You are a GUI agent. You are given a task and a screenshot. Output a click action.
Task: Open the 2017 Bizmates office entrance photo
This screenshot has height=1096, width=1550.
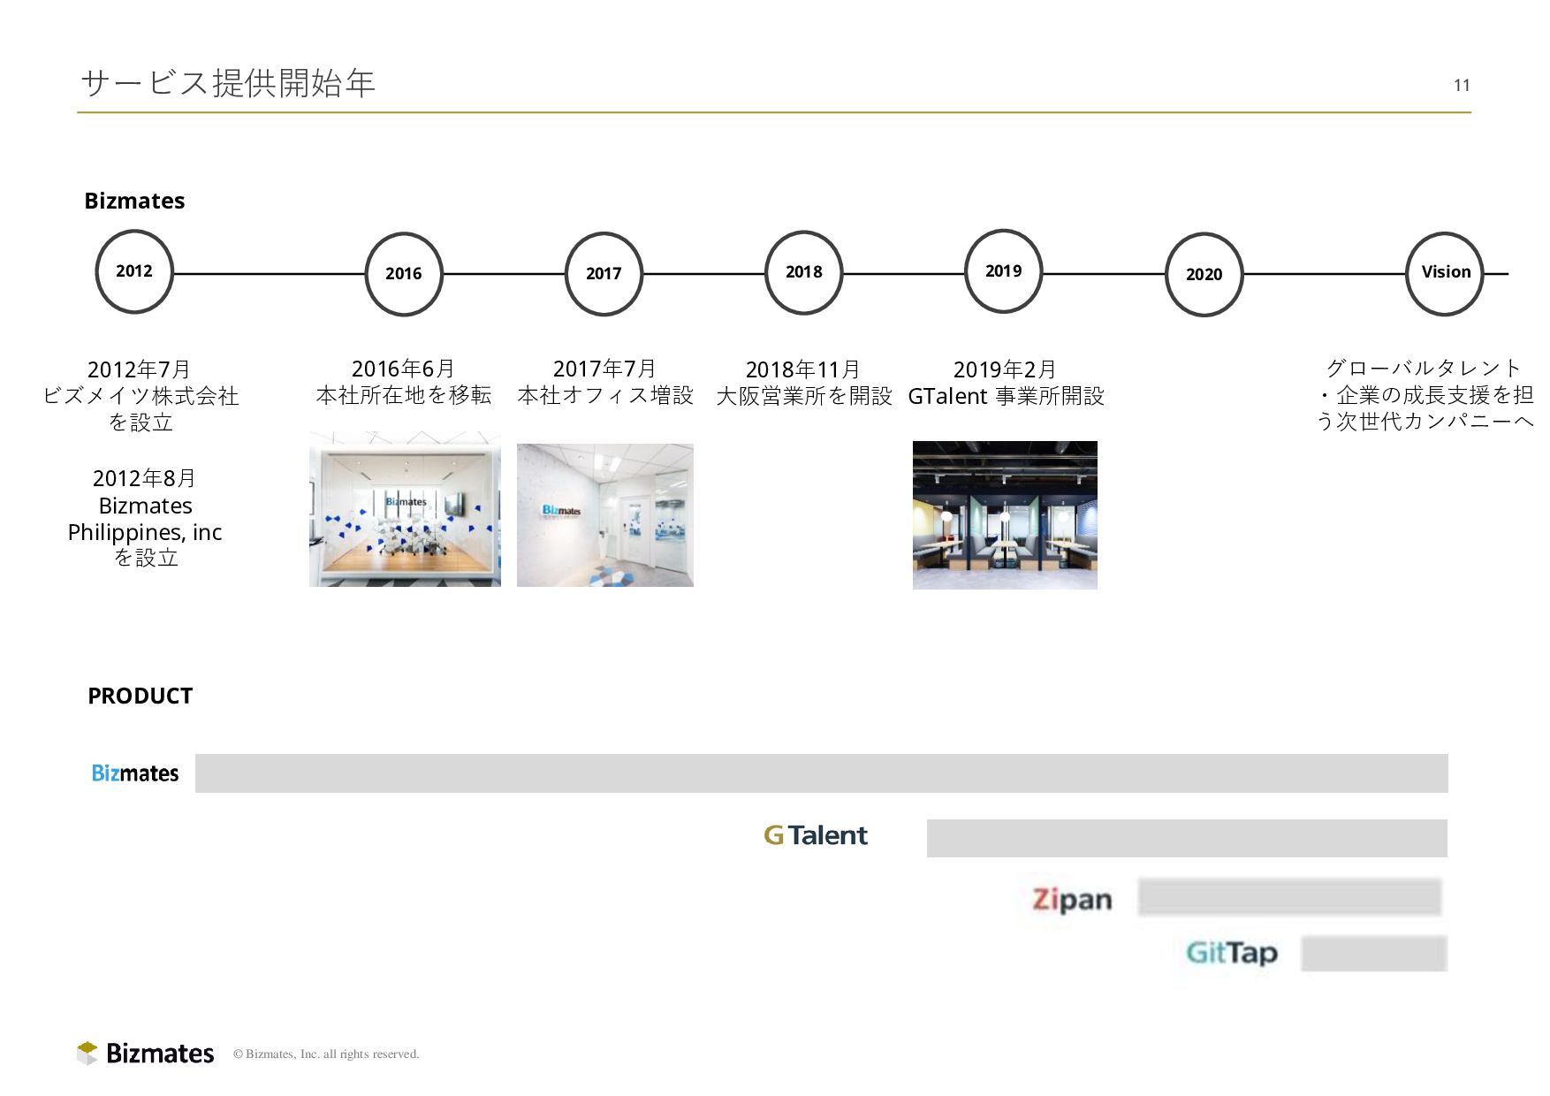coord(605,515)
